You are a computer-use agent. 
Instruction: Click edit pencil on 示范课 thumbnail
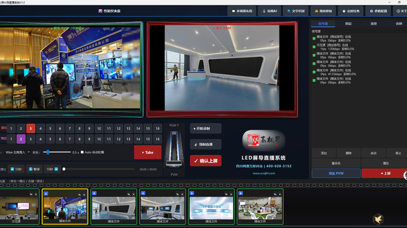point(31,194)
